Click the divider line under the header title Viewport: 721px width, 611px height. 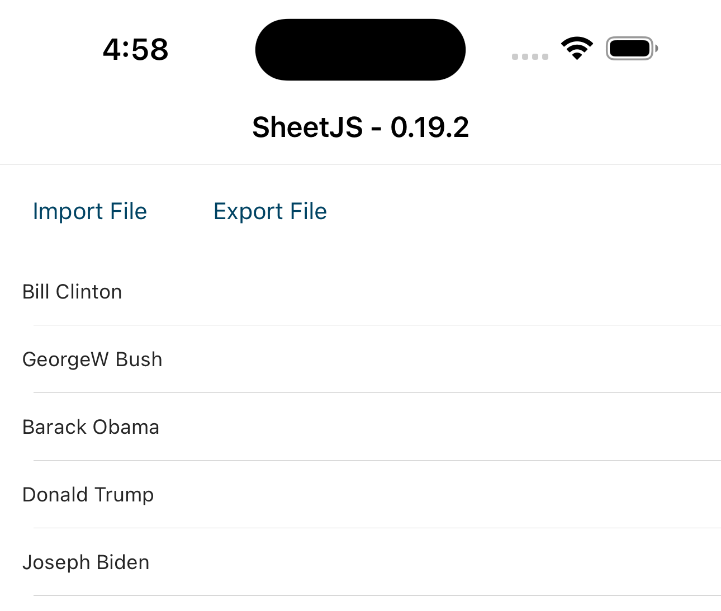360,164
